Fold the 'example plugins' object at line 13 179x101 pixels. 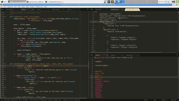tap(95, 36)
